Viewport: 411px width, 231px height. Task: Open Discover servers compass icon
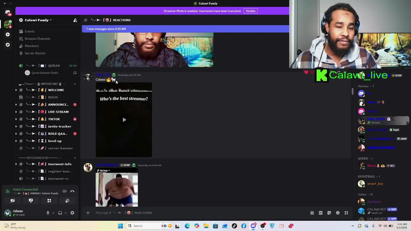click(8, 45)
